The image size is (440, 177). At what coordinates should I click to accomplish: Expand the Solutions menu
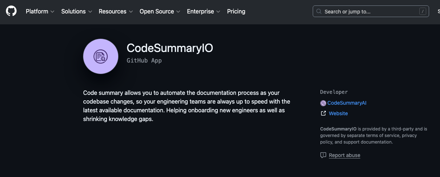click(77, 11)
